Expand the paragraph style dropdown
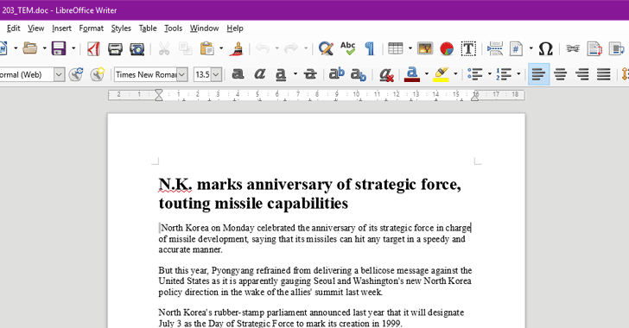Image resolution: width=629 pixels, height=328 pixels. click(59, 74)
